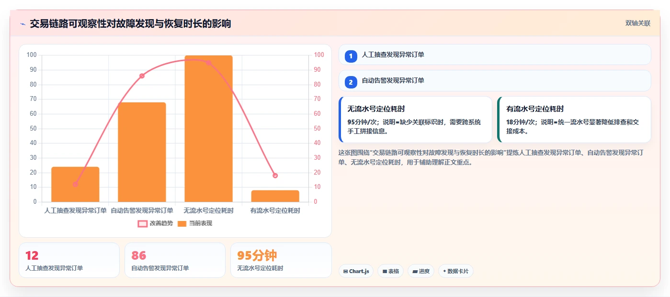Open the 无流水号定位耗时 info card
670x297 pixels.
tap(415, 120)
